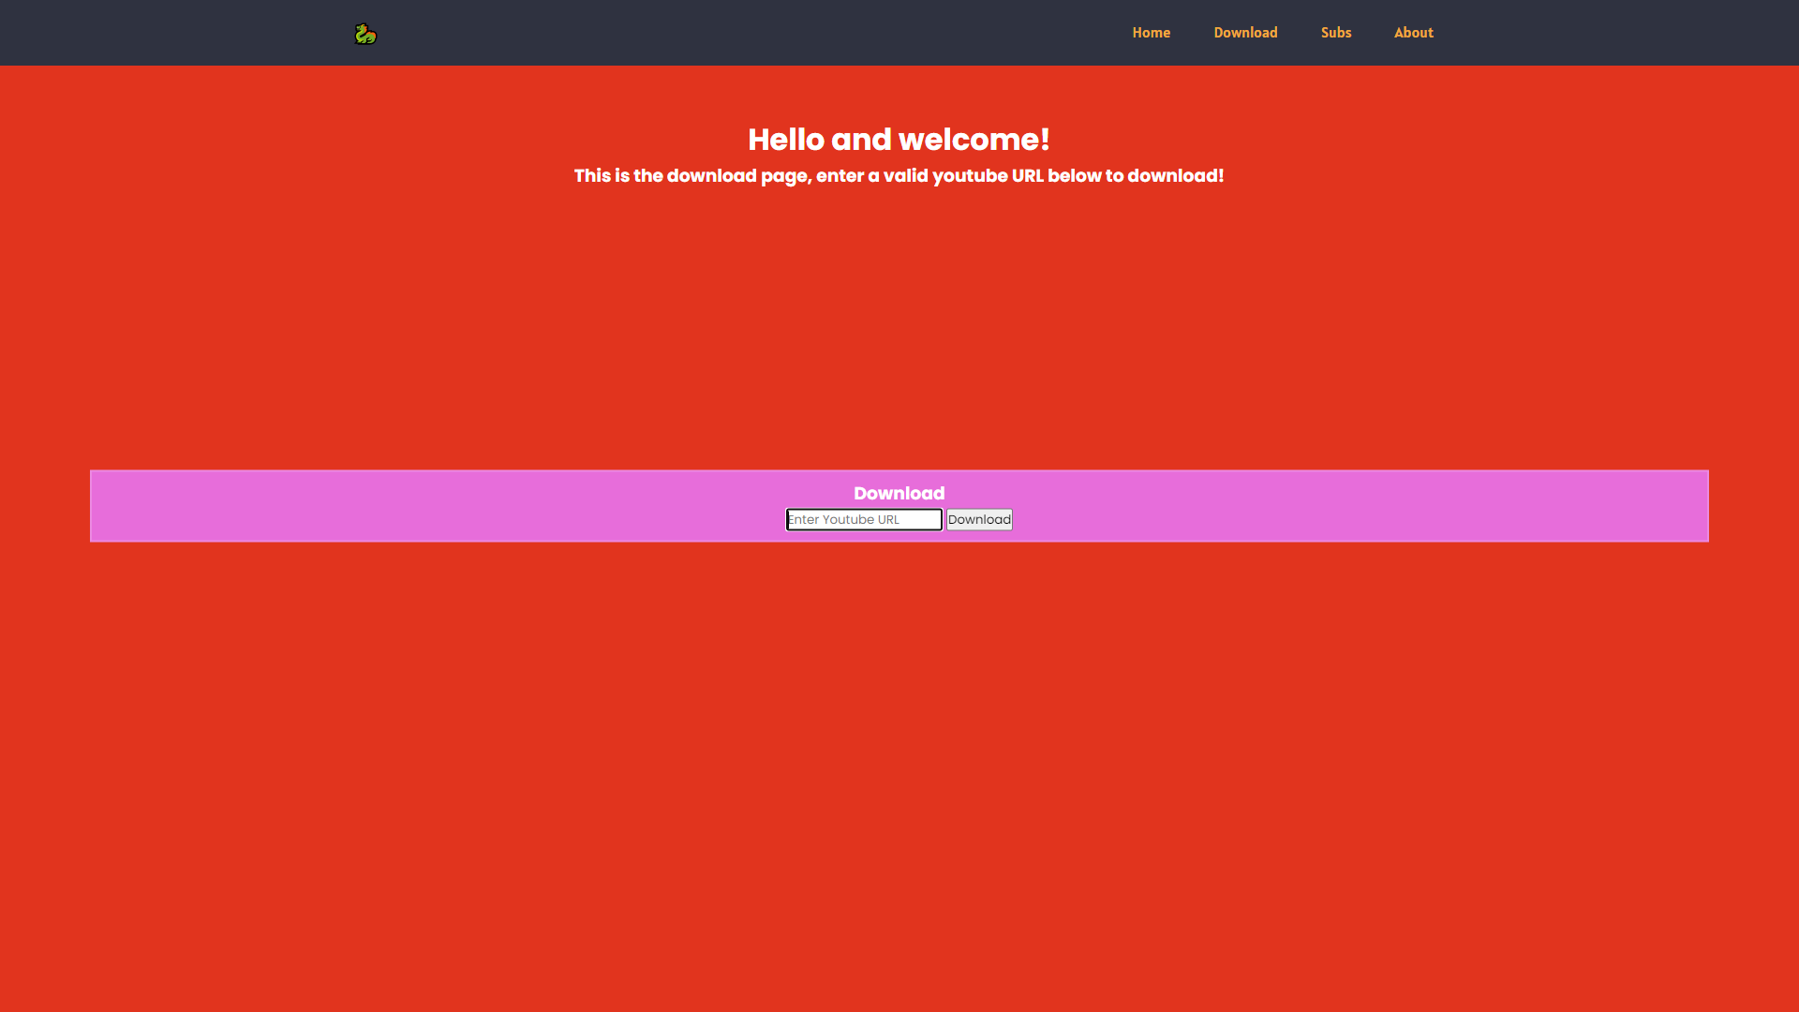Image resolution: width=1799 pixels, height=1012 pixels.
Task: Visit the About page link
Action: click(x=1413, y=33)
